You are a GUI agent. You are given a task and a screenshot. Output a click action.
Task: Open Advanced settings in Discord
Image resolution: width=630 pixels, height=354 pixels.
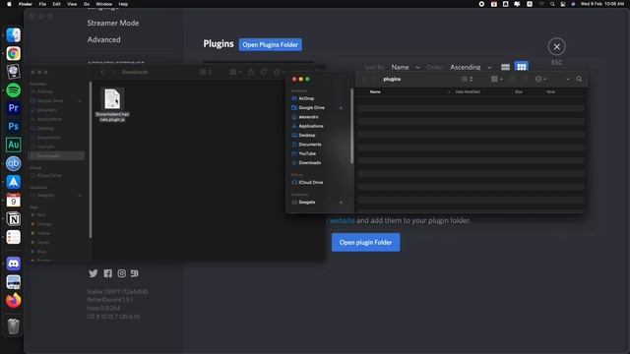pos(103,39)
